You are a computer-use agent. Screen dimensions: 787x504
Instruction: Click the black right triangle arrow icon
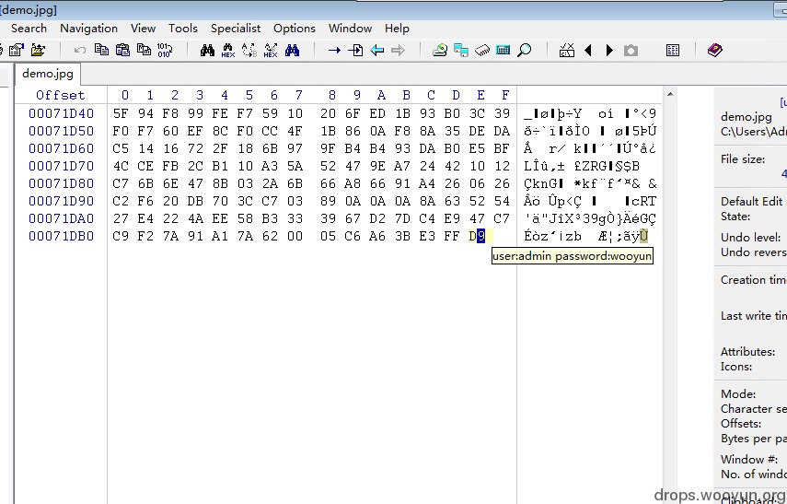point(609,51)
